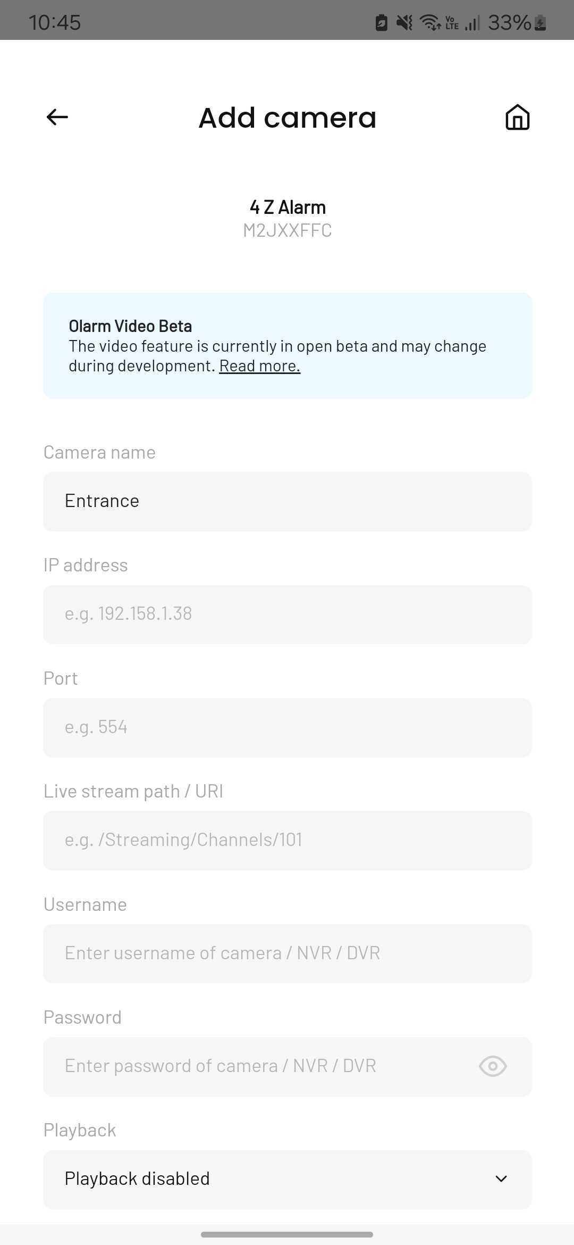The width and height of the screenshot is (574, 1245).
Task: Focus the Camera name field
Action: [288, 501]
